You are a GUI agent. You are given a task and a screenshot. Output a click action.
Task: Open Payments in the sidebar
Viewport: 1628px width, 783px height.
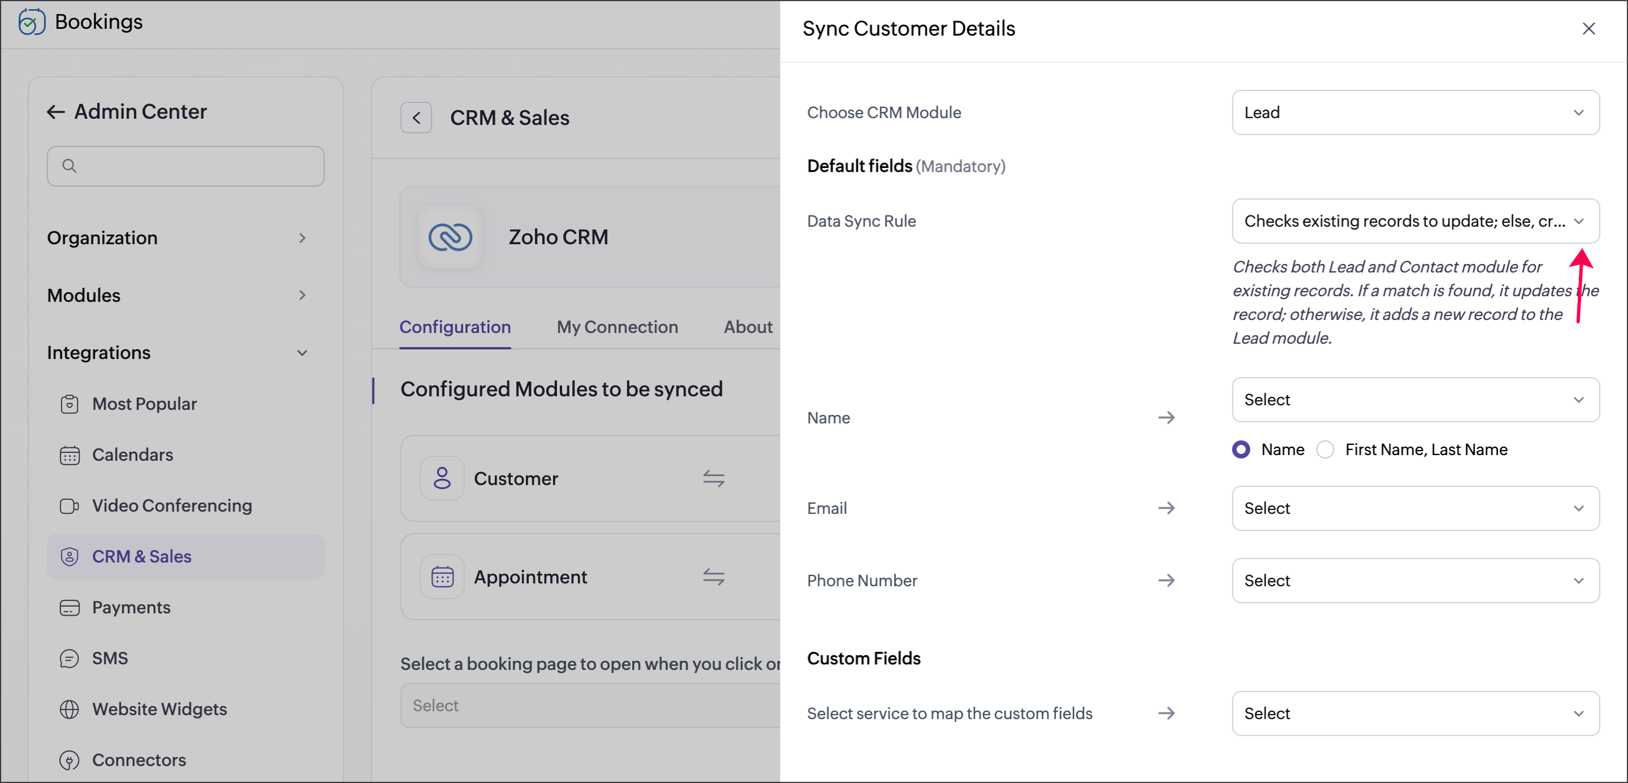coord(131,607)
